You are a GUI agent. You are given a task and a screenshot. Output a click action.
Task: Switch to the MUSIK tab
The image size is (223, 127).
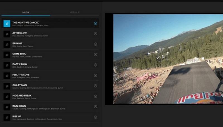pyautogui.click(x=26, y=13)
